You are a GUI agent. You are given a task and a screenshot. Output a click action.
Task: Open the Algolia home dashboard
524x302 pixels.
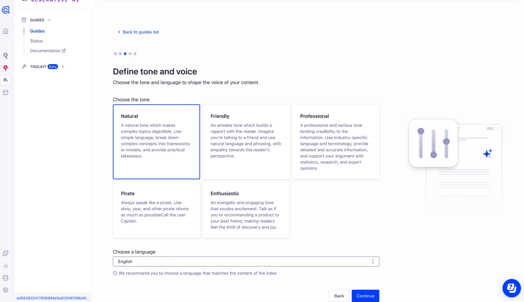[6, 31]
